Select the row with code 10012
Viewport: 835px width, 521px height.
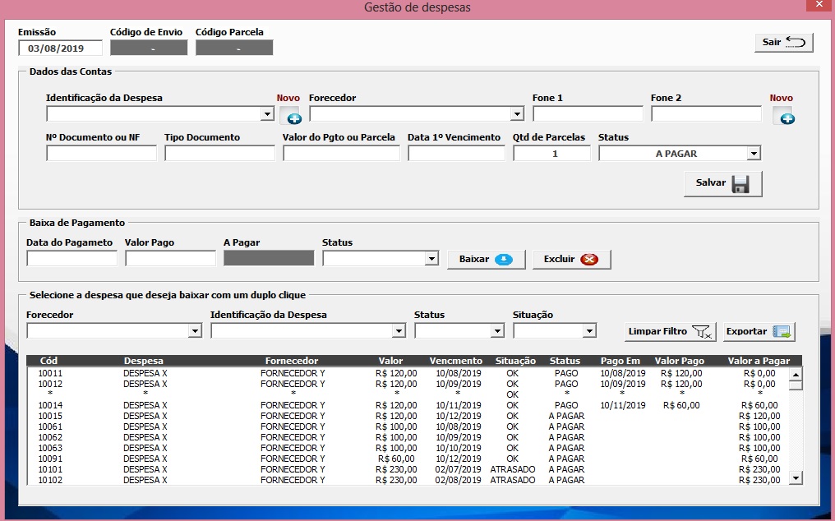pos(408,384)
